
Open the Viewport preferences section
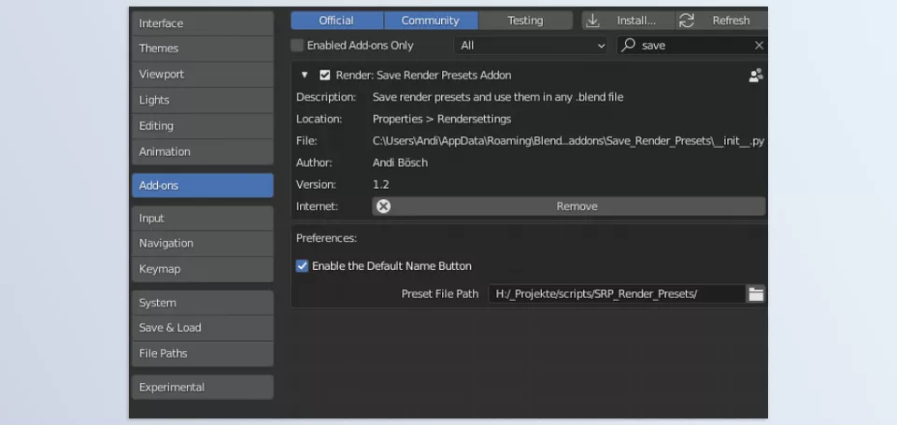[203, 75]
